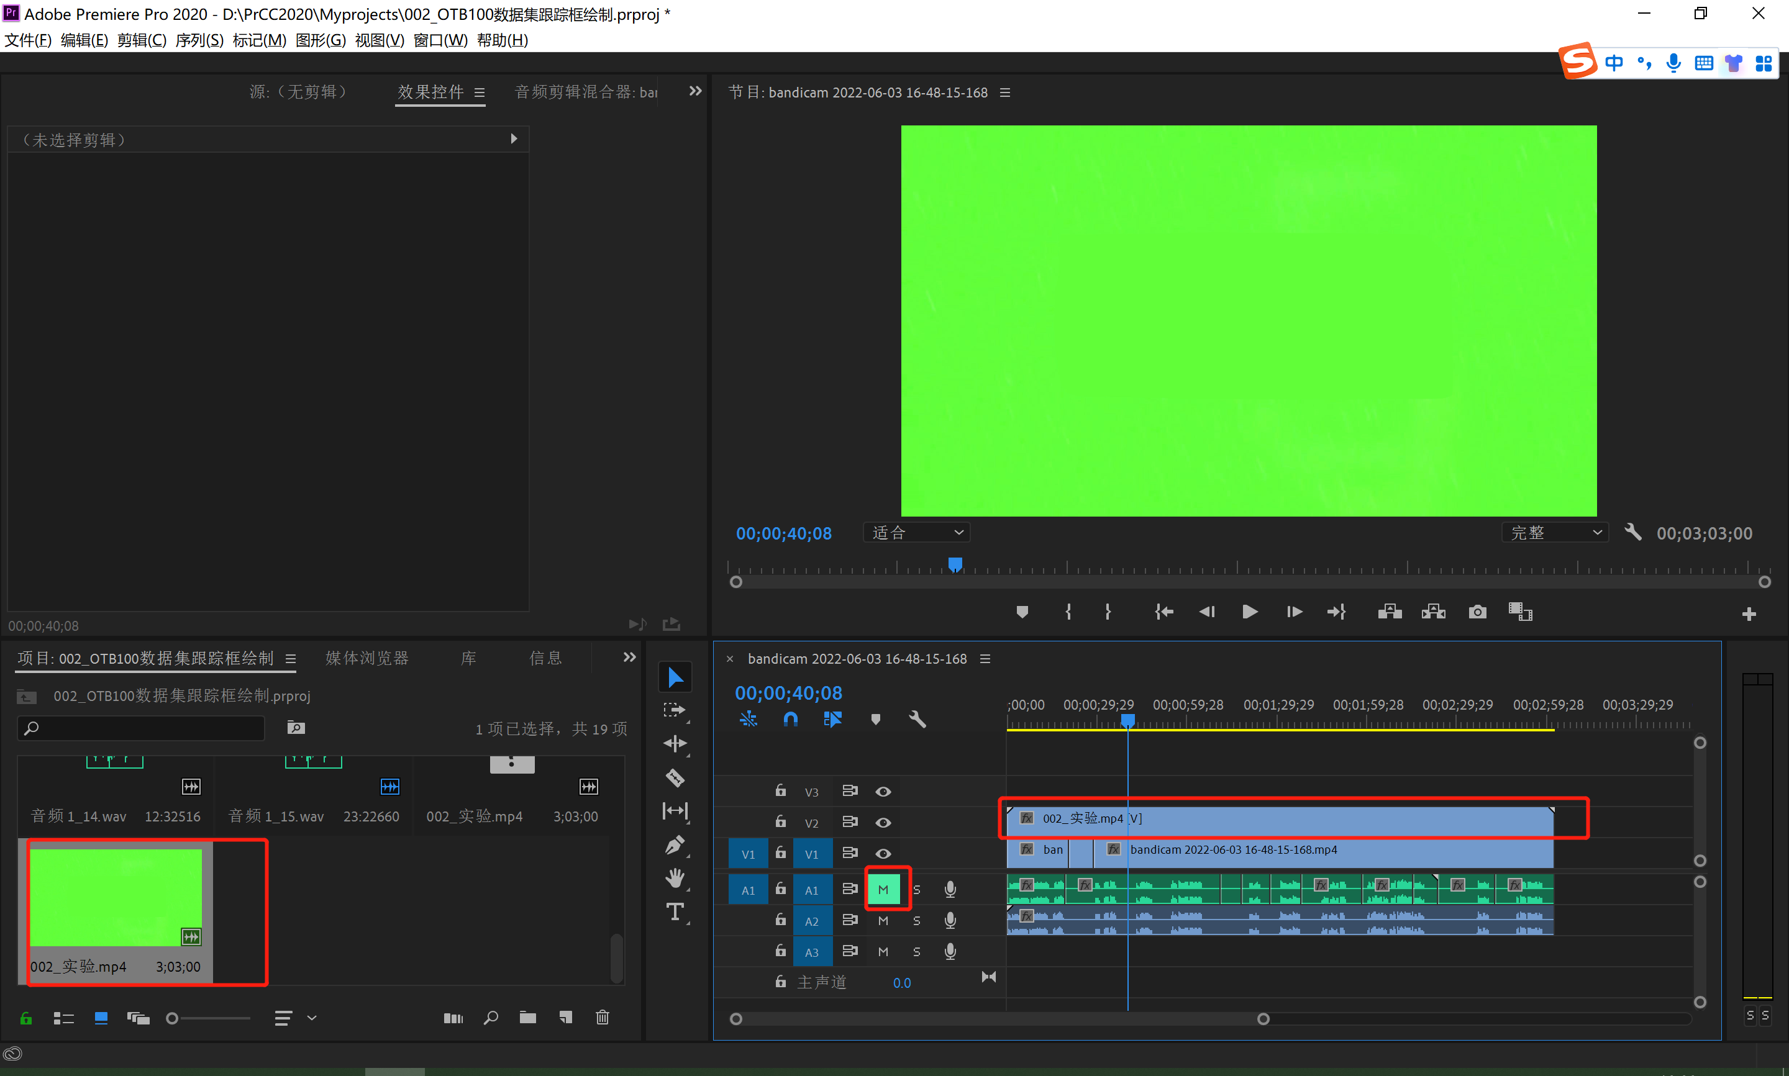The width and height of the screenshot is (1789, 1076).
Task: Click the Extract button in Program monitor
Action: tap(1434, 612)
